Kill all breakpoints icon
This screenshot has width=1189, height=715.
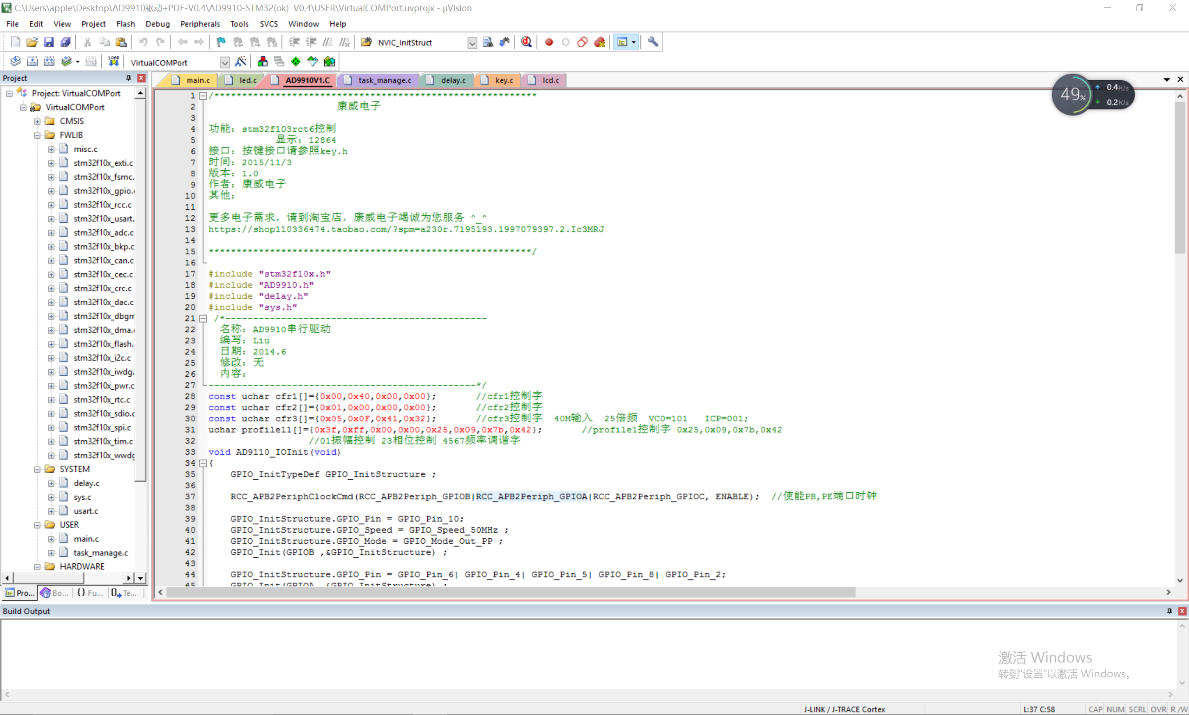(x=599, y=42)
